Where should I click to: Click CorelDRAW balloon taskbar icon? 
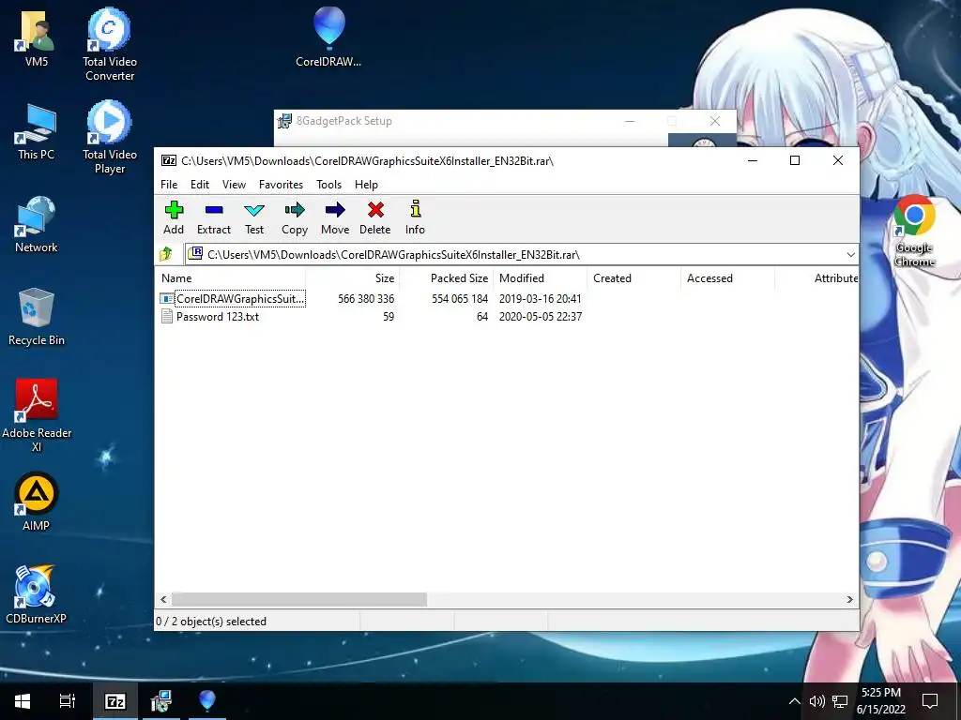tap(207, 701)
